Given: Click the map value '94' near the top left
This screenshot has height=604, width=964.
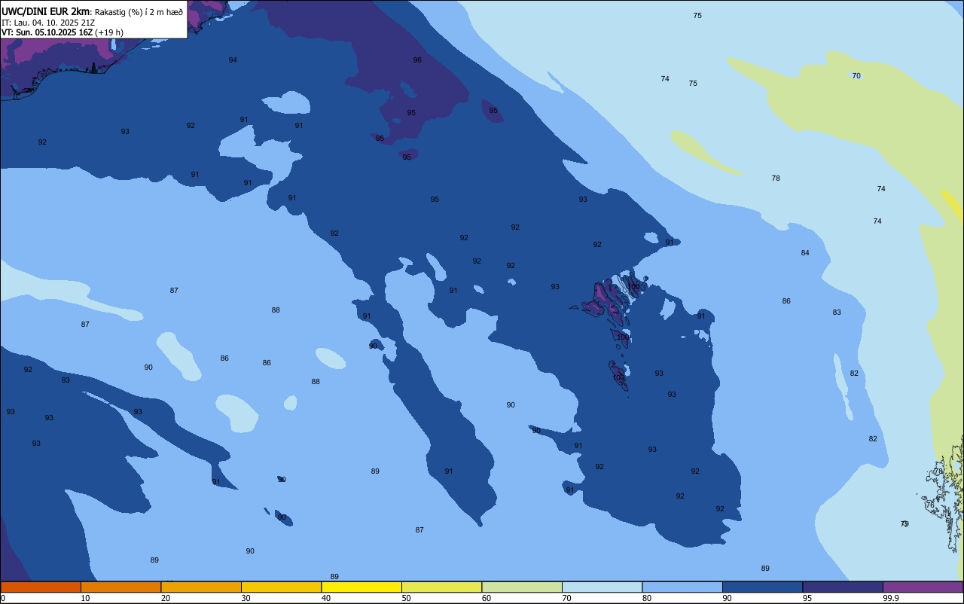Looking at the screenshot, I should click(x=233, y=60).
